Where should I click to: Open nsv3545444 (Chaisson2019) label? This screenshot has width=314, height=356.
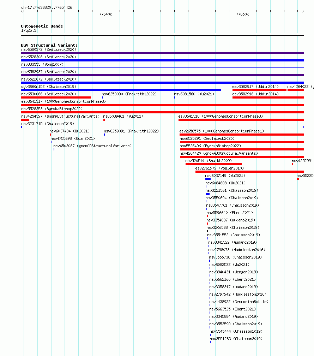(236, 332)
